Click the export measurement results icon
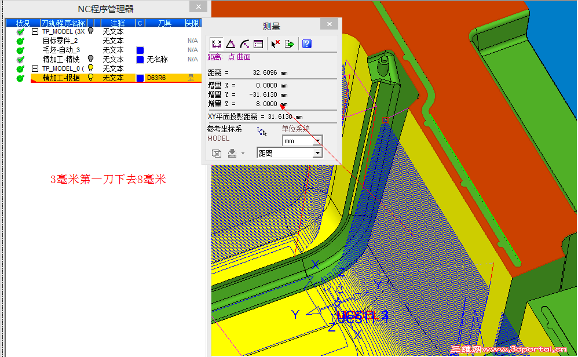 click(x=290, y=44)
